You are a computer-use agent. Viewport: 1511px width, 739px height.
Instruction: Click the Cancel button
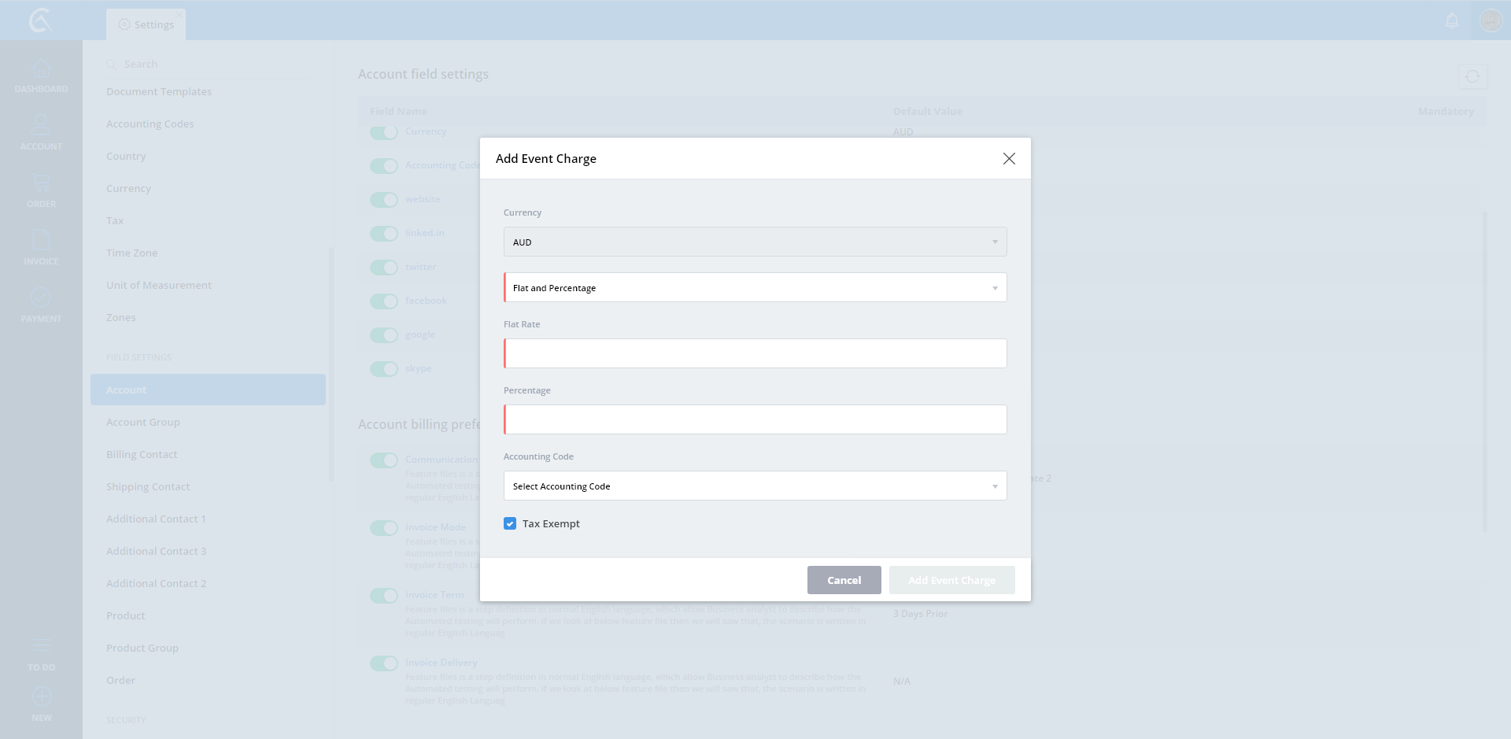click(x=844, y=581)
